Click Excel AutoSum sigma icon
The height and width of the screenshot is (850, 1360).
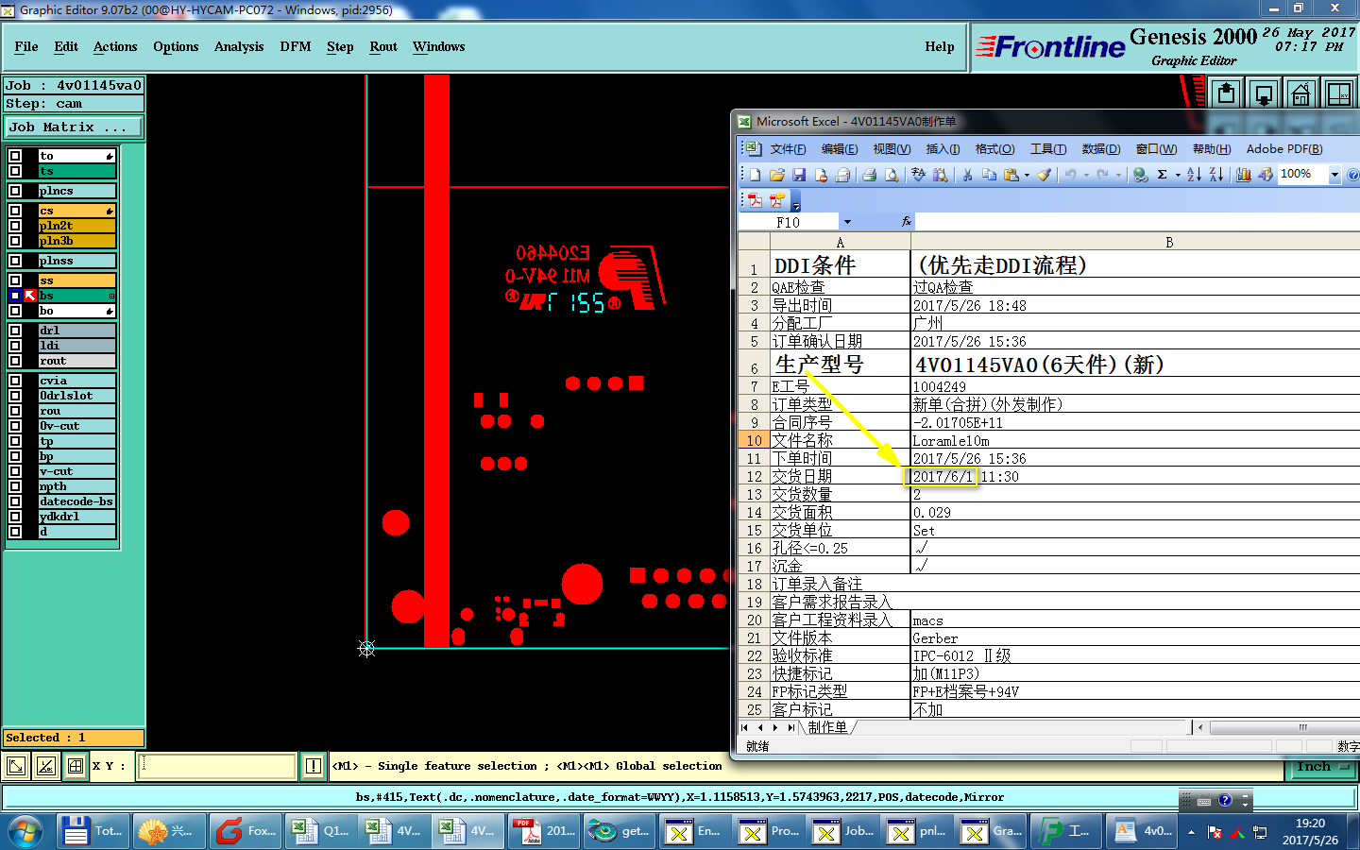[x=1163, y=175]
